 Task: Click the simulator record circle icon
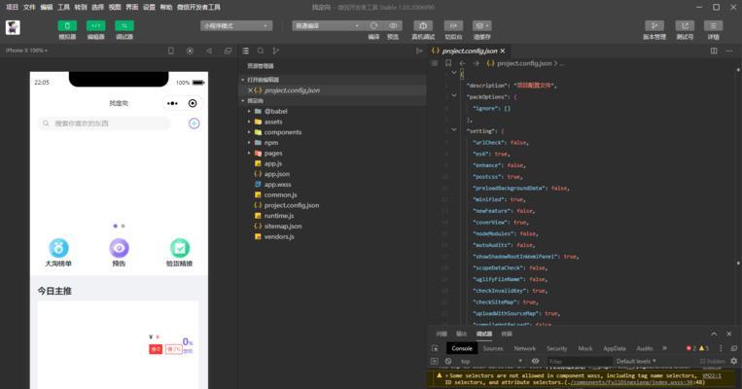(x=190, y=51)
